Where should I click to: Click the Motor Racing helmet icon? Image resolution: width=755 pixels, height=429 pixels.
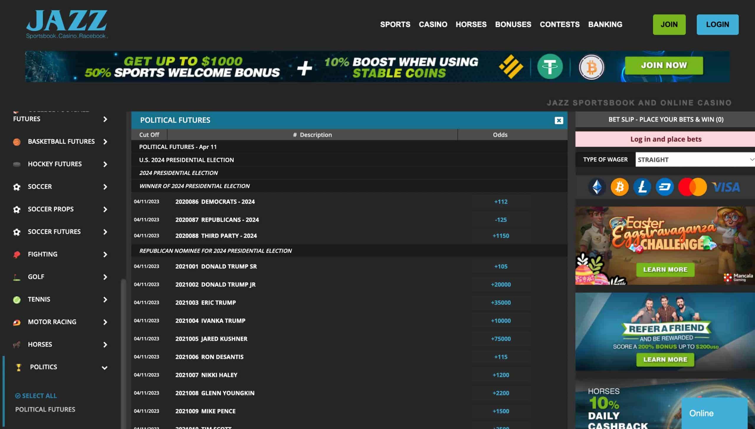[17, 322]
